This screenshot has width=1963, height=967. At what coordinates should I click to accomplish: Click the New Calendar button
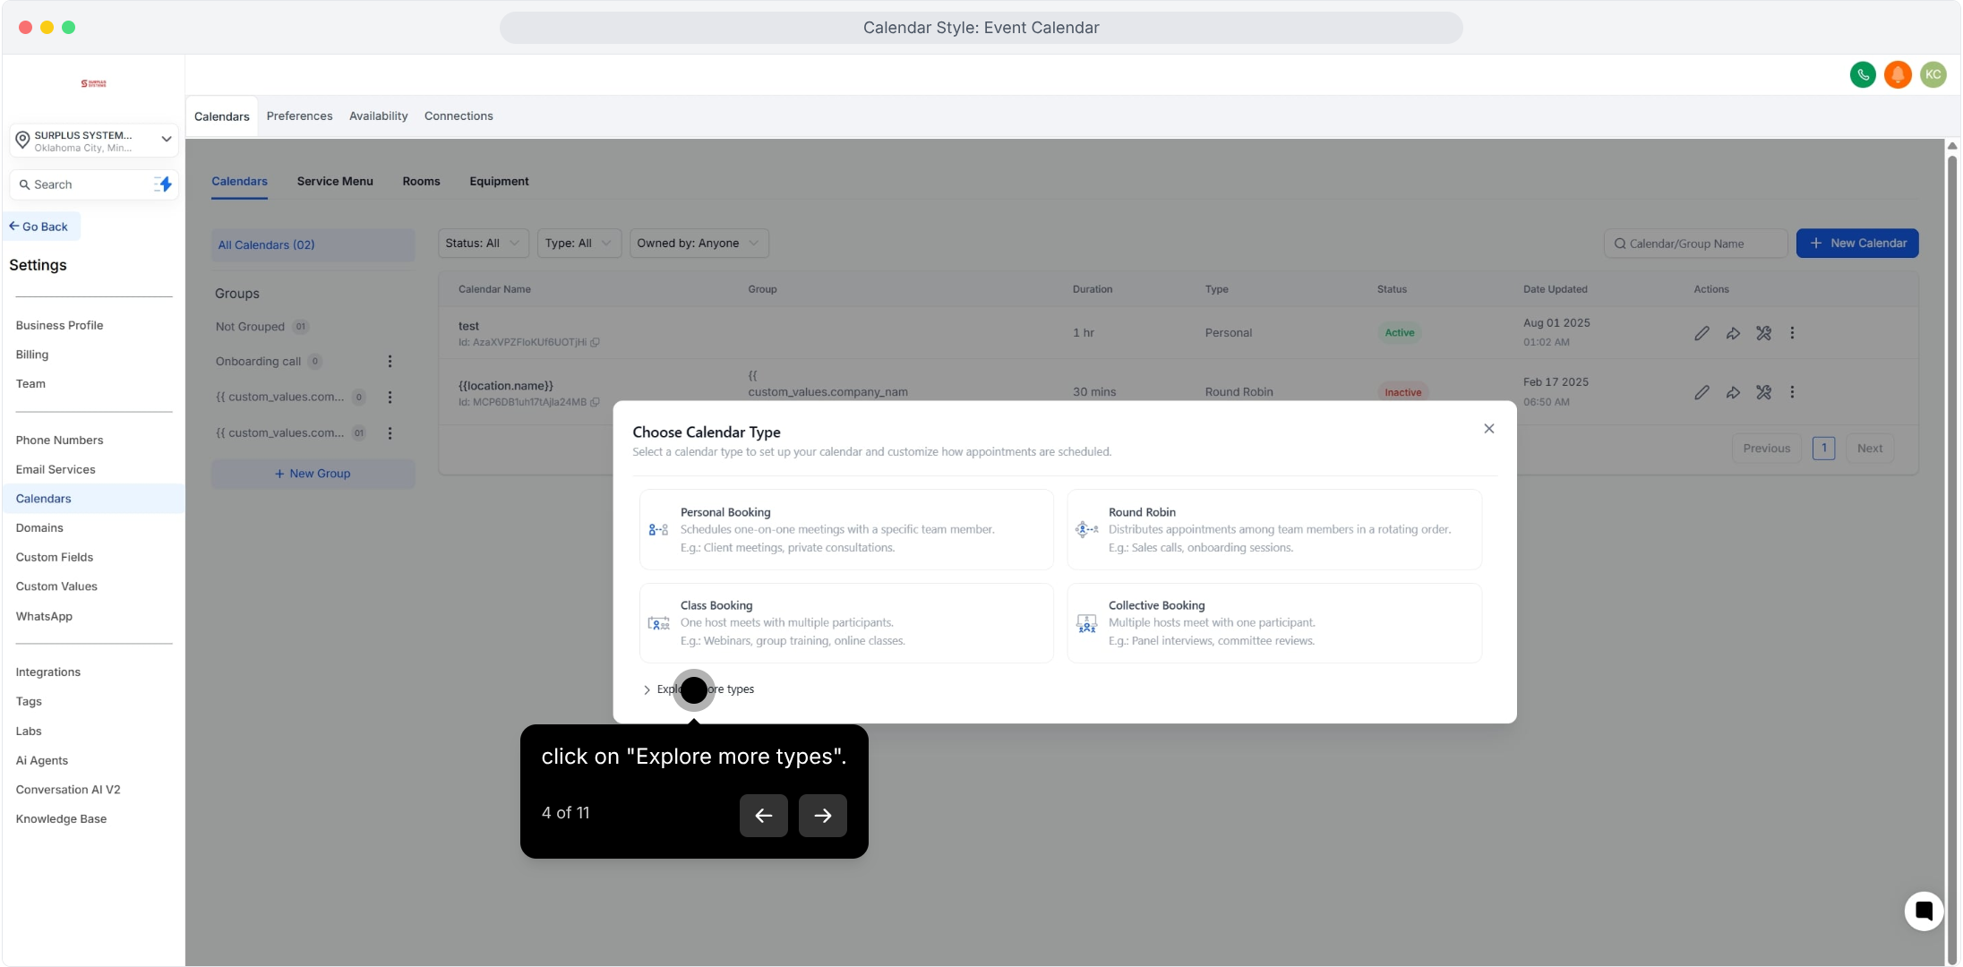pos(1856,244)
